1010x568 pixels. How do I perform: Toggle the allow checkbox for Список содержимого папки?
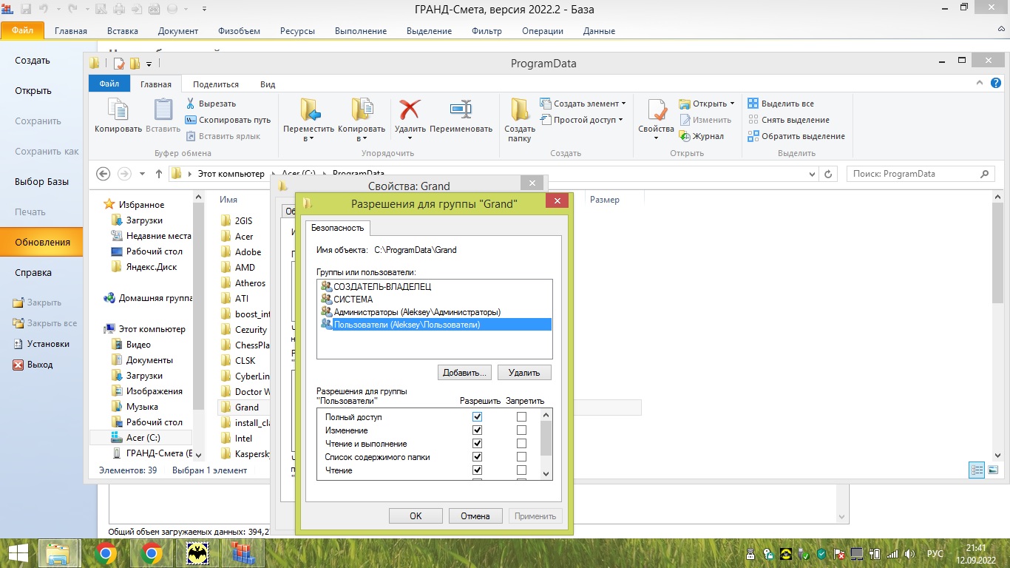click(x=477, y=457)
